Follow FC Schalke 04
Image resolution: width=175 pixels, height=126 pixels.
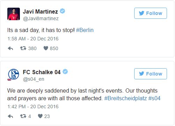pyautogui.click(x=151, y=74)
